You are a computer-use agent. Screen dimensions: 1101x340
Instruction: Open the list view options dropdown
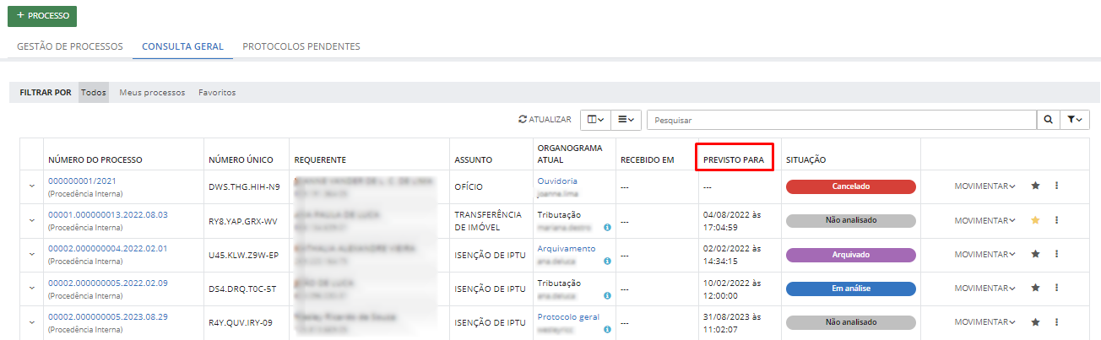(x=626, y=120)
